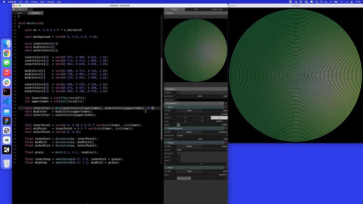363x204 pixels.
Task: Launch Google Chrome from the dock
Action: tap(7, 53)
